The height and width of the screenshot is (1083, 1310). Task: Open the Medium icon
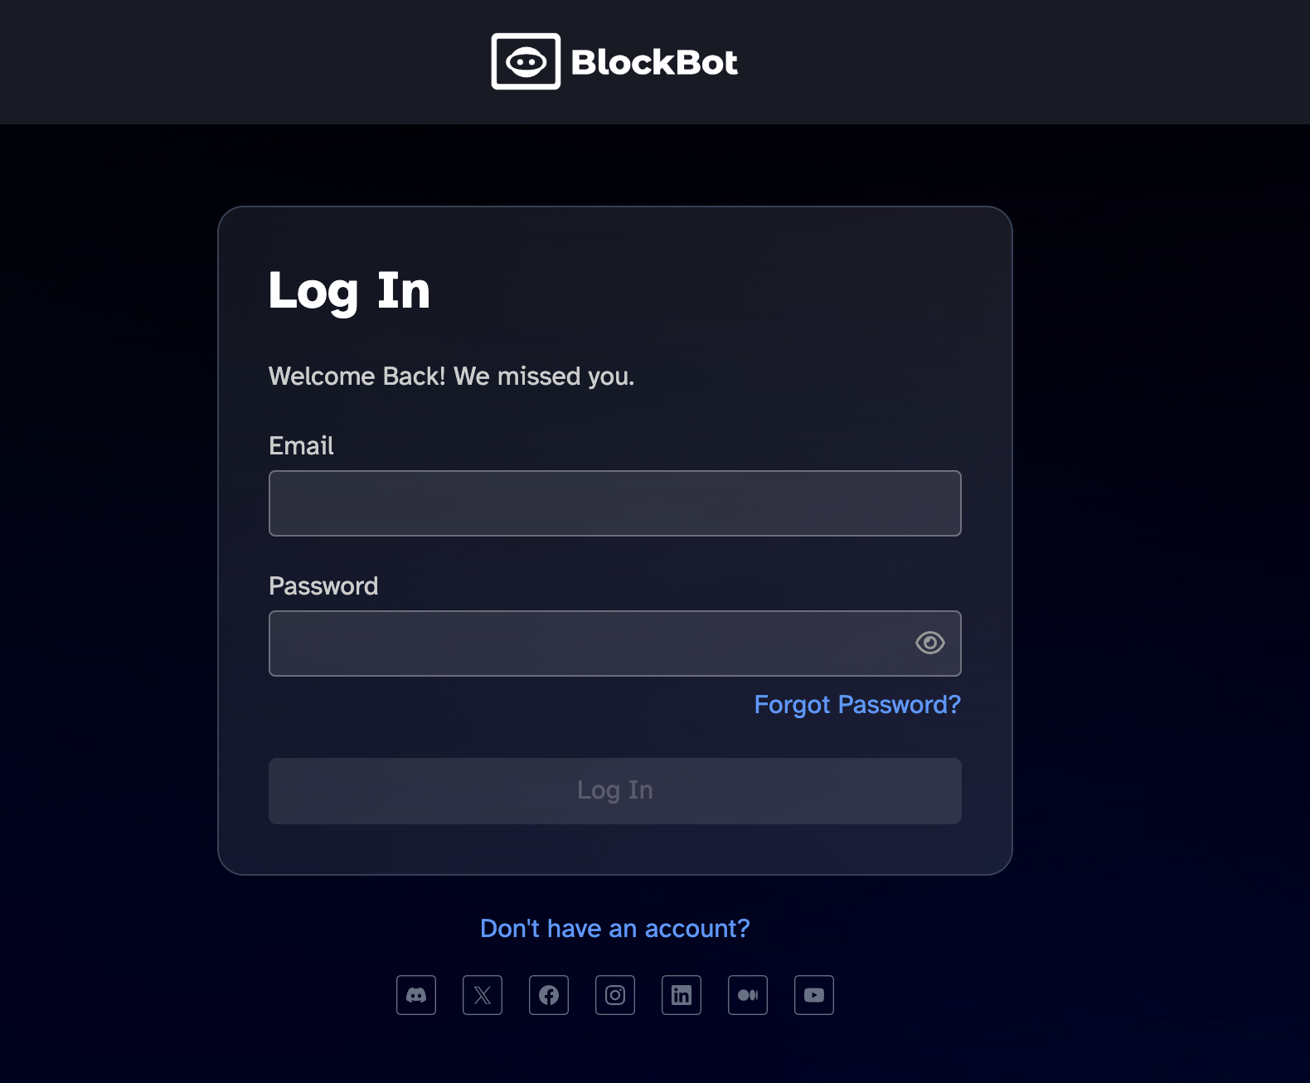[748, 995]
